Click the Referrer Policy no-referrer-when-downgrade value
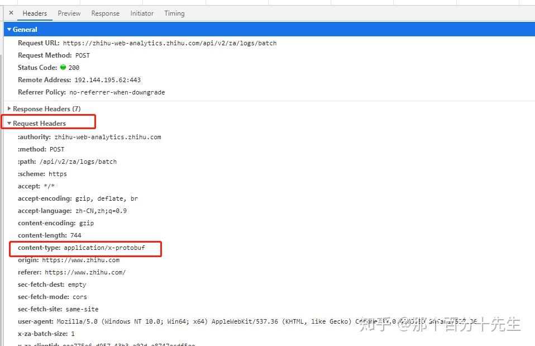 (x=117, y=92)
